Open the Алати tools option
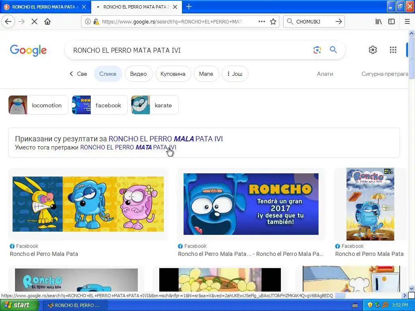This screenshot has height=311, width=415. (x=325, y=74)
